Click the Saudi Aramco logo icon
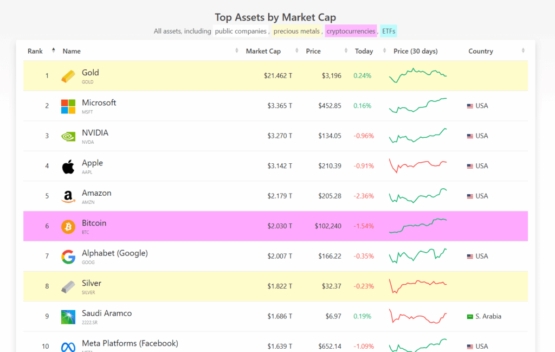The image size is (555, 352). click(68, 317)
